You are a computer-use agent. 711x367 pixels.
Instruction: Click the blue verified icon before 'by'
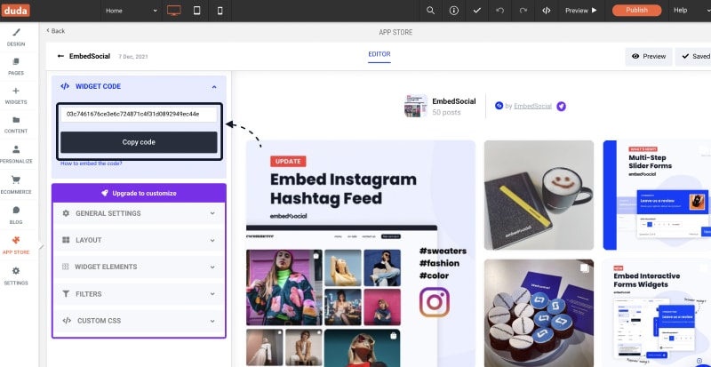[x=499, y=106]
